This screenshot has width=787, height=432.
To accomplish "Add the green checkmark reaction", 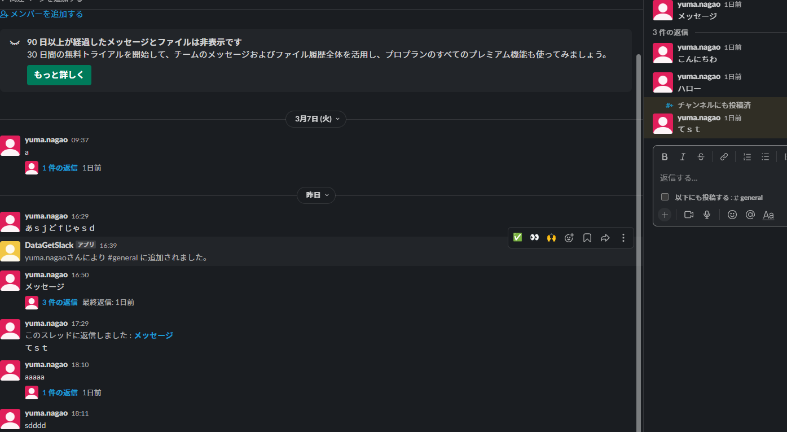I will point(517,238).
